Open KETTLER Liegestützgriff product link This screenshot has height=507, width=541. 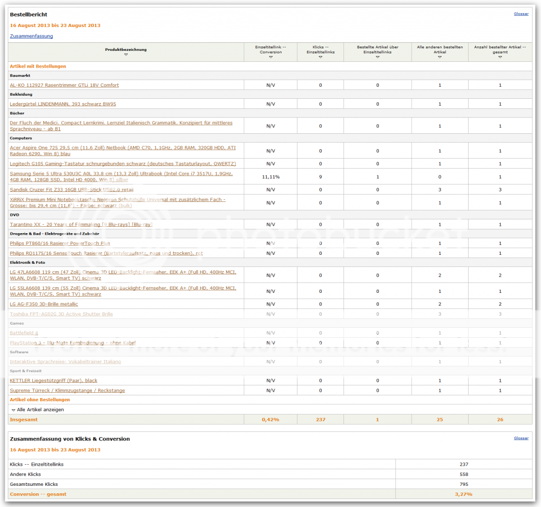click(53, 381)
